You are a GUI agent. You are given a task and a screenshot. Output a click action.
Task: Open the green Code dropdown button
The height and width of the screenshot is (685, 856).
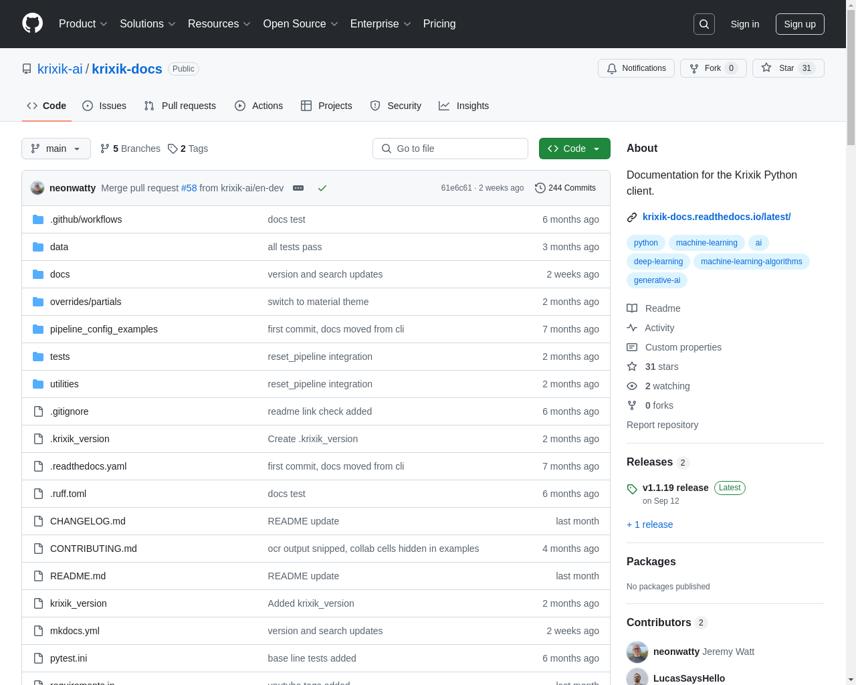[x=574, y=149]
